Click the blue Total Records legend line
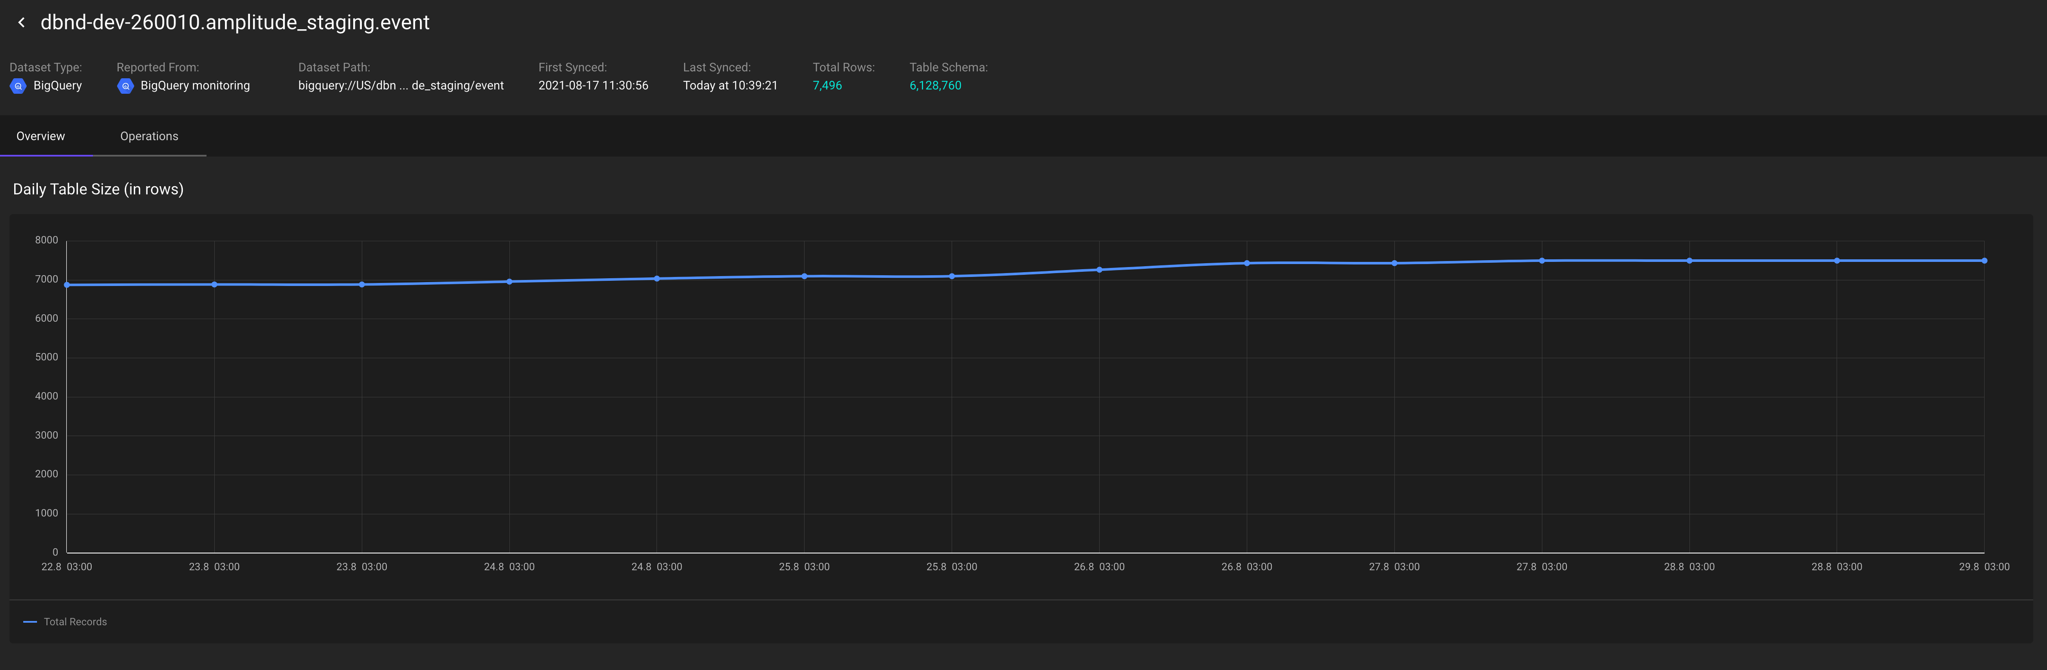Image resolution: width=2047 pixels, height=670 pixels. tap(30, 621)
